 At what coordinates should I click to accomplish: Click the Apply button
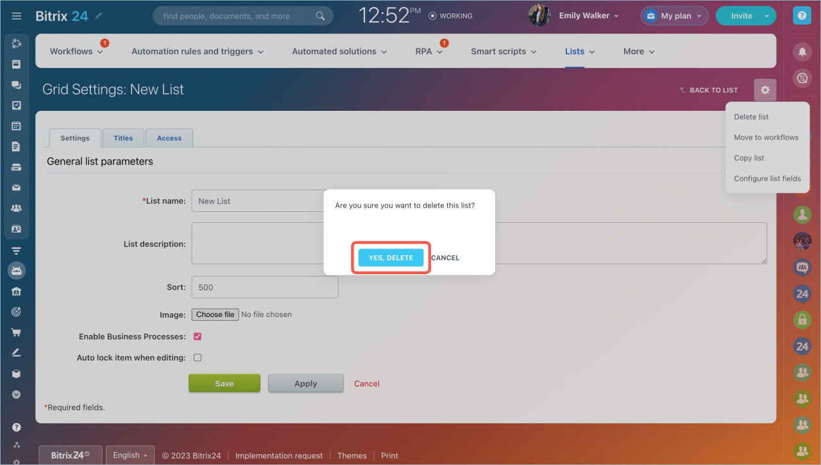click(306, 383)
